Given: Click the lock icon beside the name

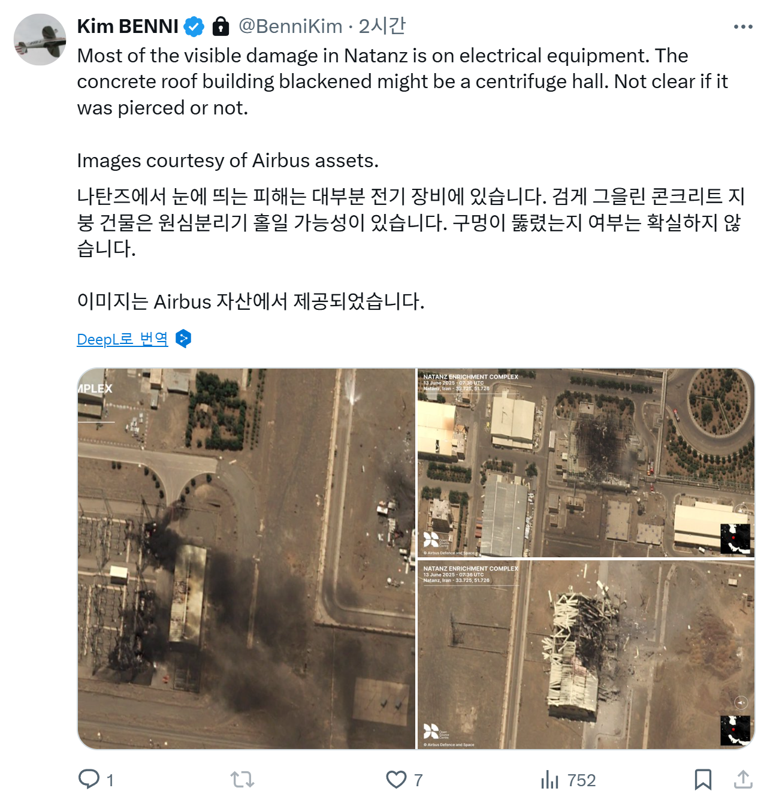Looking at the screenshot, I should (x=221, y=26).
